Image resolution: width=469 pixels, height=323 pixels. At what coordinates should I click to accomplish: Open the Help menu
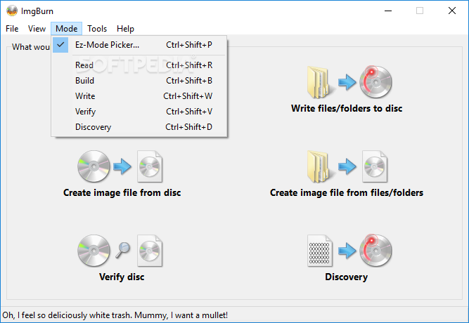[x=125, y=29]
